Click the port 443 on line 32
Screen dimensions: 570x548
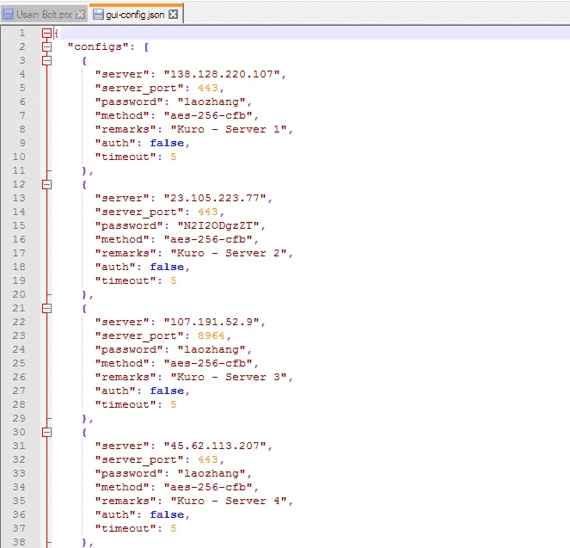click(208, 459)
